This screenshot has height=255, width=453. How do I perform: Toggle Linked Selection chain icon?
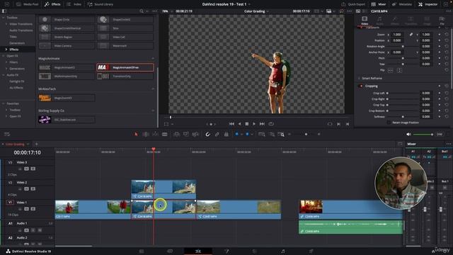click(217, 134)
